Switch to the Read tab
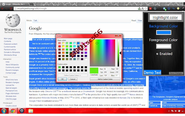 pos(134,21)
